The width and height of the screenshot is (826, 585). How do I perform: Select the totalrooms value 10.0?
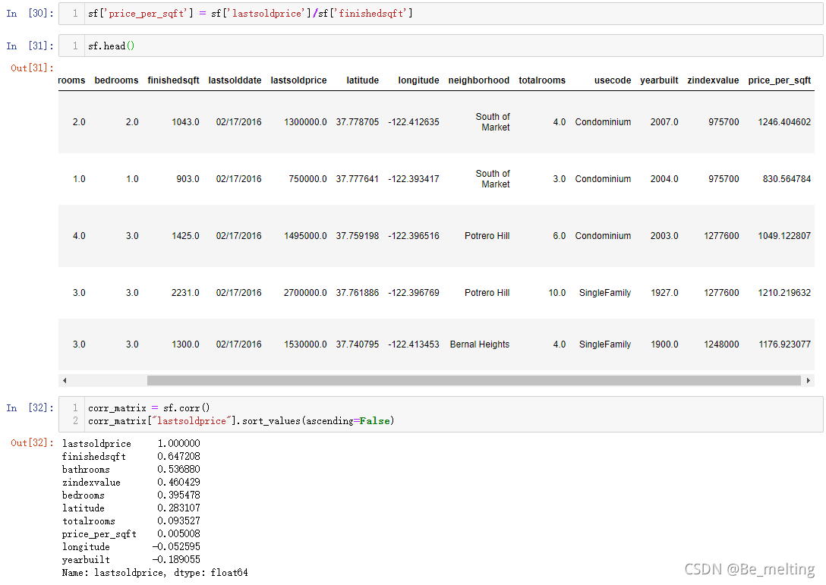556,292
